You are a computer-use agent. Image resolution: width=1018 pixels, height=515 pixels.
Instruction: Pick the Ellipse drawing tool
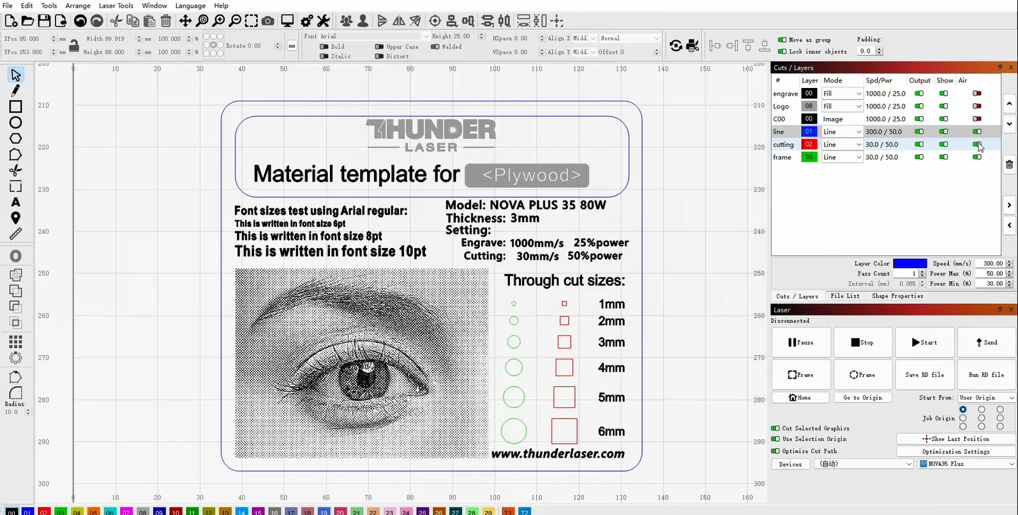(15, 122)
